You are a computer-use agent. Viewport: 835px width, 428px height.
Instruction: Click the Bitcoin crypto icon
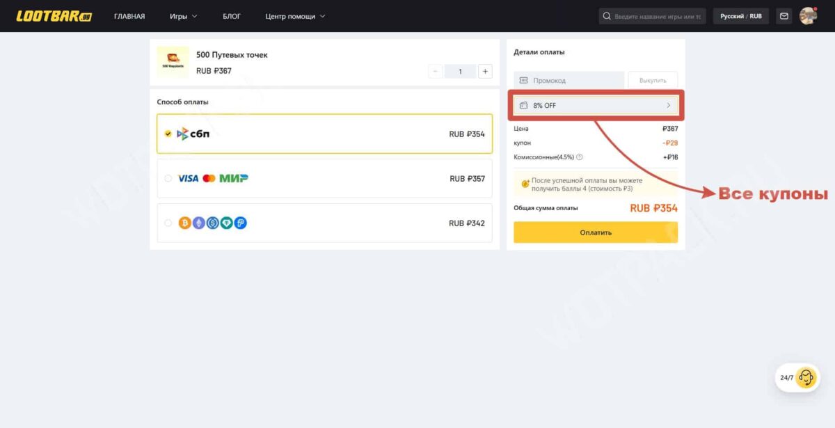click(x=185, y=223)
